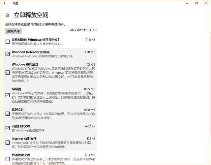Click the 选定项合计: 1.33 GB text

point(83,30)
